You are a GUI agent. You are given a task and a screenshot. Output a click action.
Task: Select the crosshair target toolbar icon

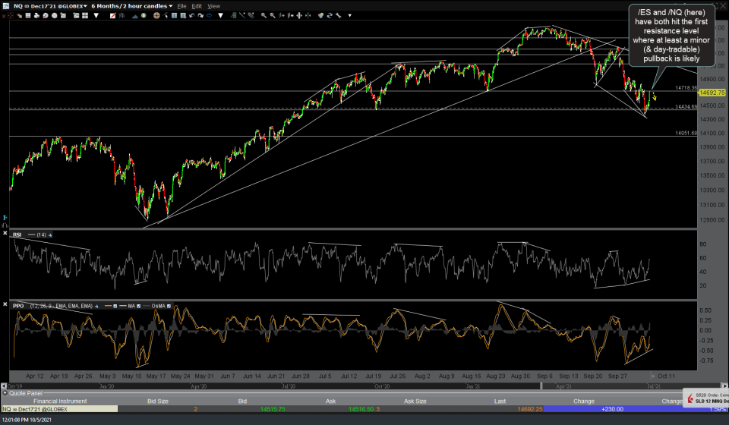pos(11,16)
